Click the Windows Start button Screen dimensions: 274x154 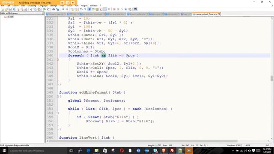[x=4, y=151]
